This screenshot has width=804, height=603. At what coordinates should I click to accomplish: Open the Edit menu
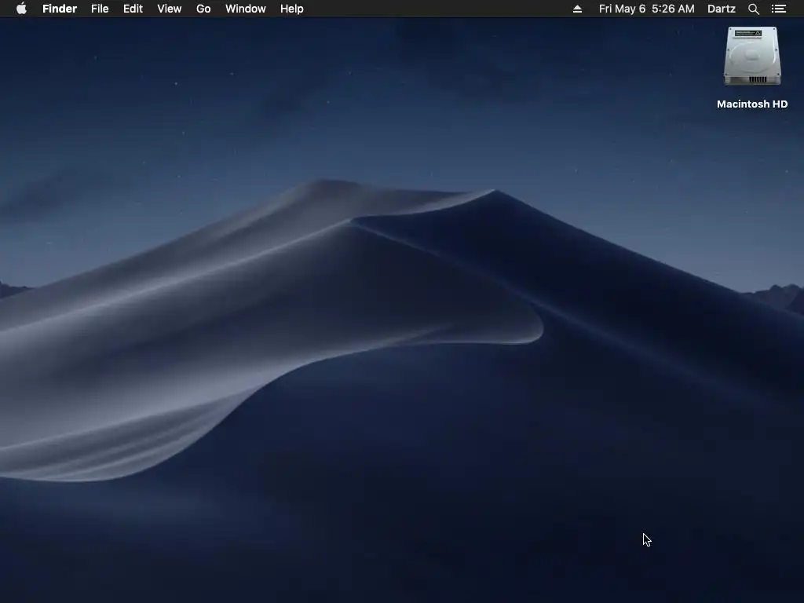133,9
